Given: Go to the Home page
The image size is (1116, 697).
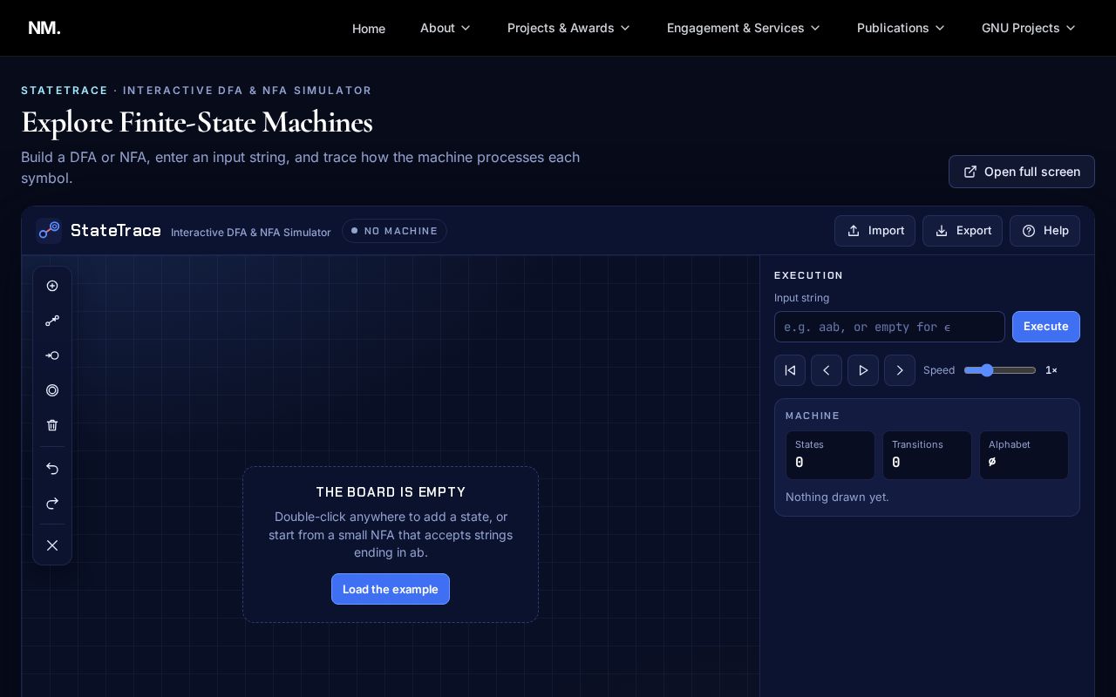Looking at the screenshot, I should tap(369, 29).
